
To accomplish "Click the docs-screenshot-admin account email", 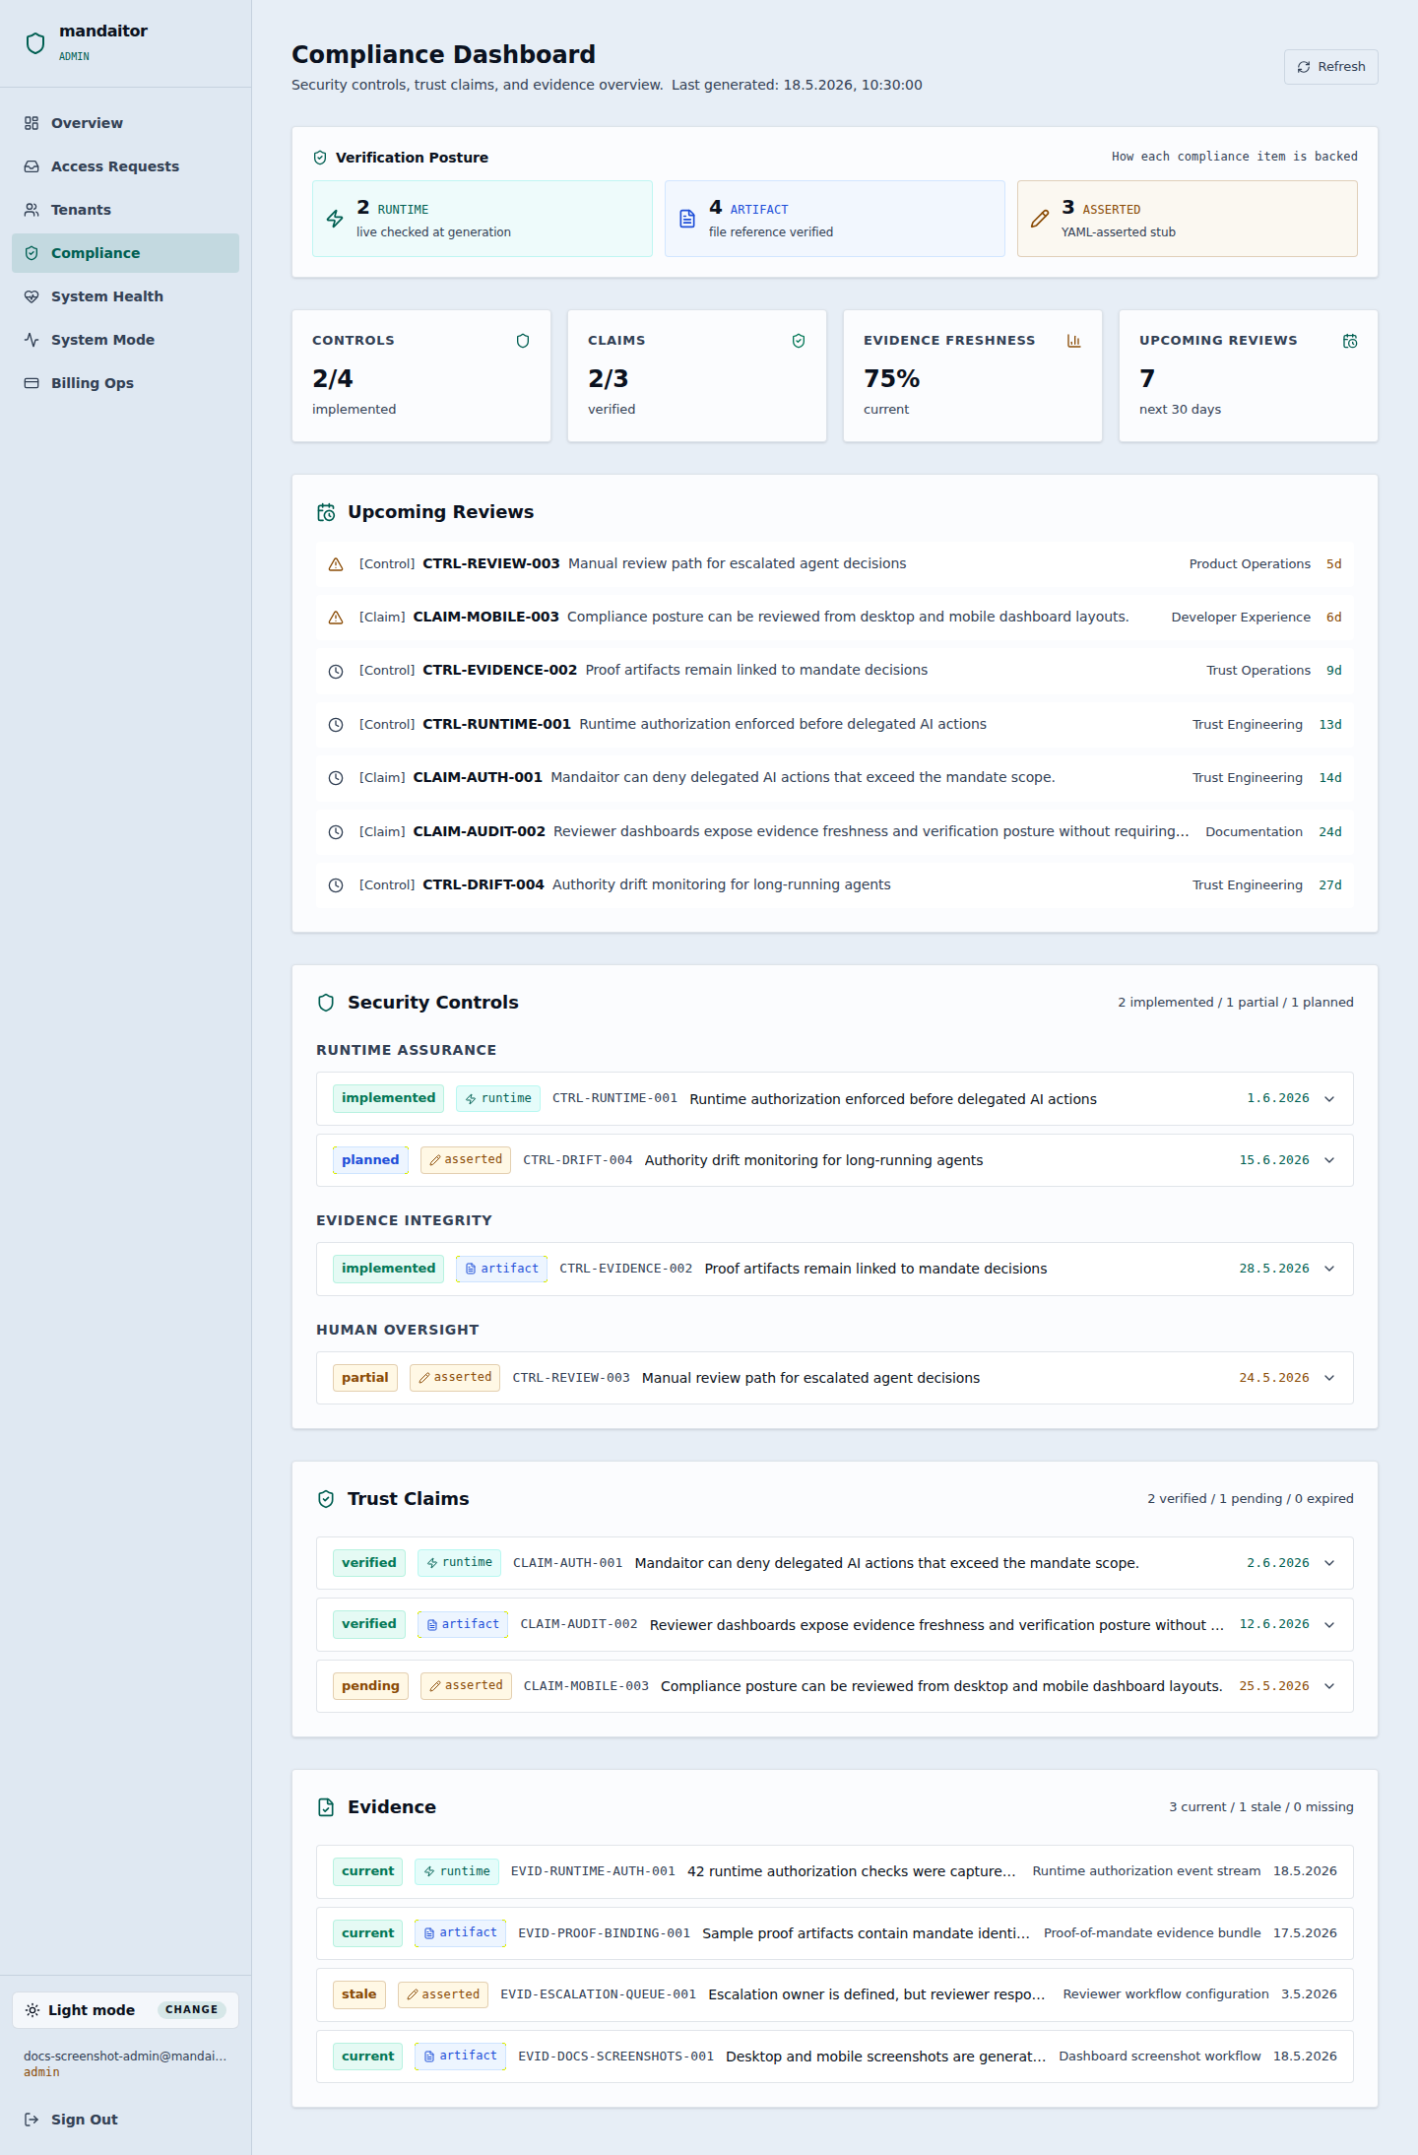I will tap(125, 2057).
